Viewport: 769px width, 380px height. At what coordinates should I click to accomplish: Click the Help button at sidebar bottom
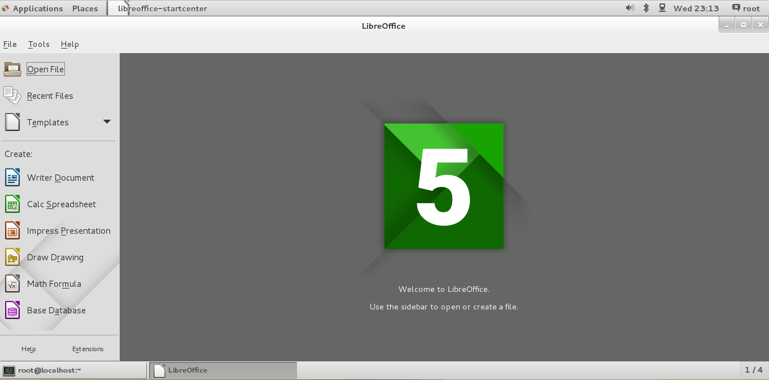[x=29, y=349]
